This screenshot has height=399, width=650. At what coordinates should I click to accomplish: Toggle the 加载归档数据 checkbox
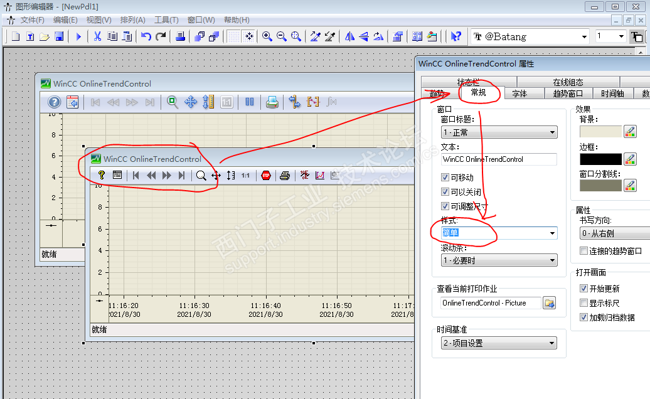pos(583,317)
